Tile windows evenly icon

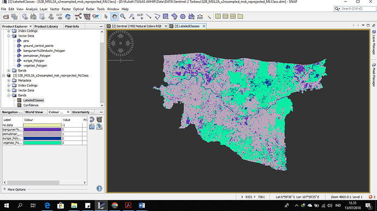233,16
